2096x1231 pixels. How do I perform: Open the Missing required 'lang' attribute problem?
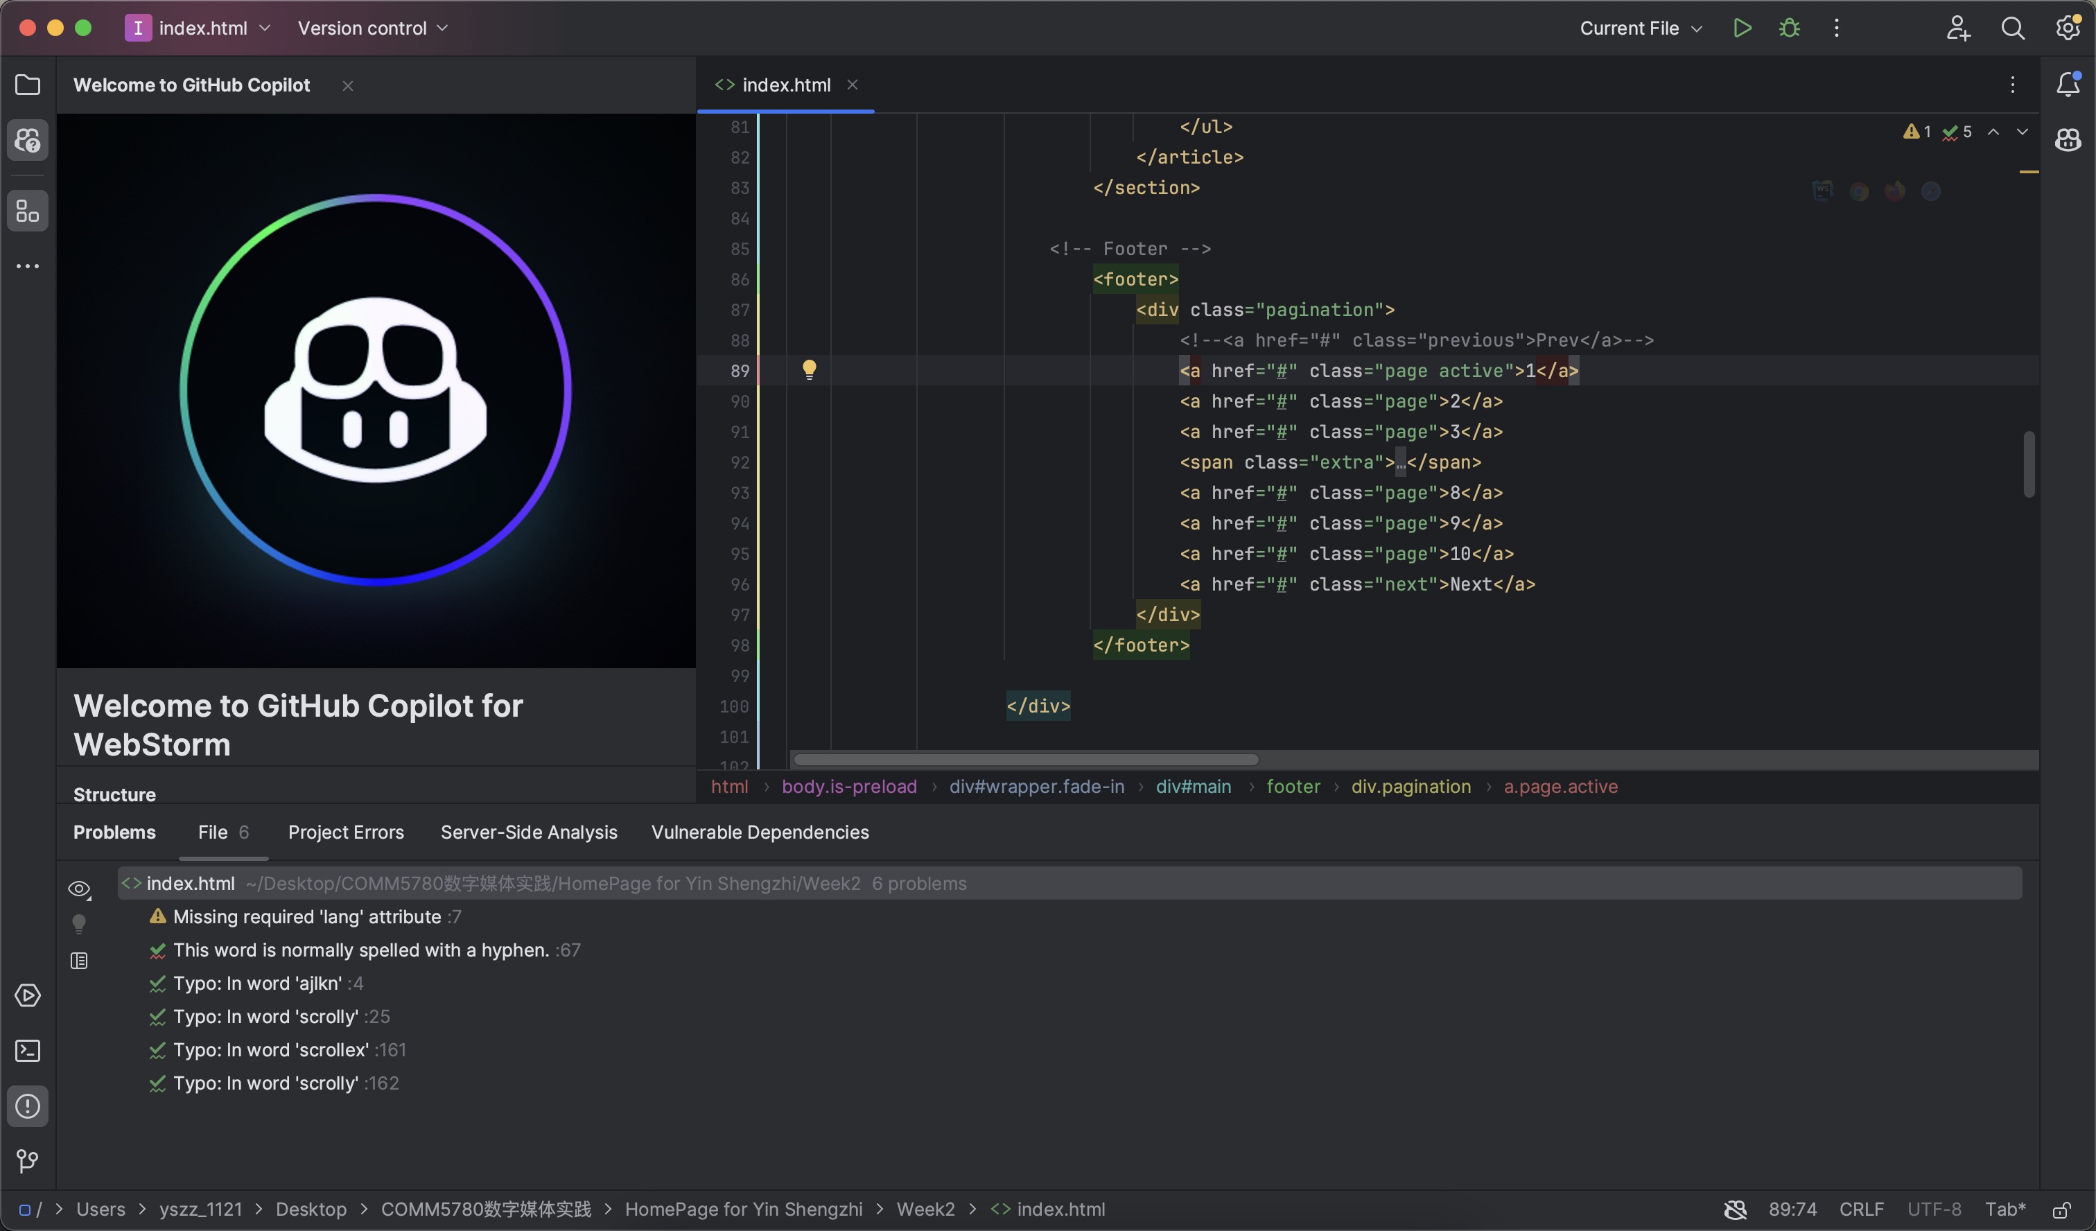point(306,916)
